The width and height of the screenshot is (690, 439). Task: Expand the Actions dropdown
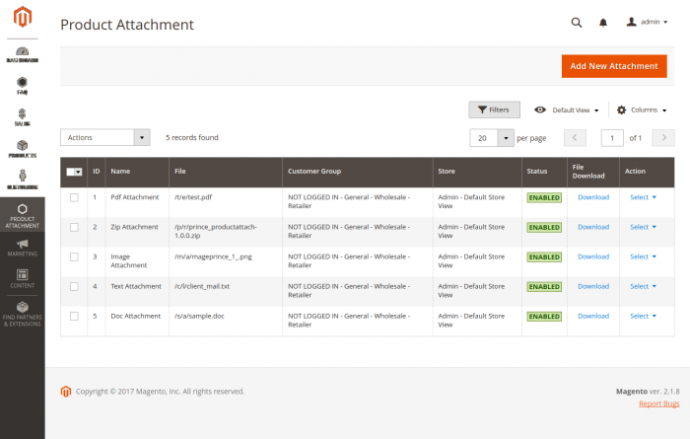click(x=105, y=137)
